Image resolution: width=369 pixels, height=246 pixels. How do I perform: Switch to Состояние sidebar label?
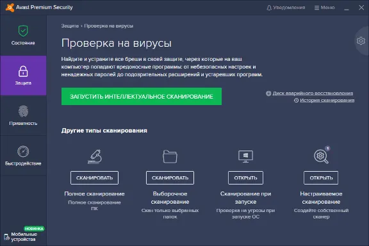pyautogui.click(x=23, y=43)
